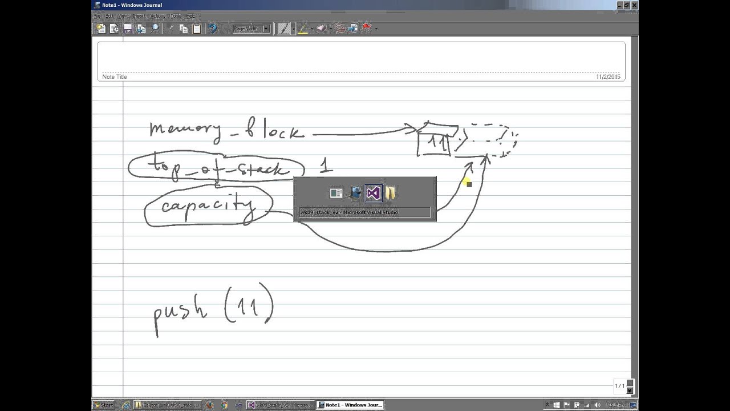This screenshot has height=411, width=730.
Task: Select the folder icon in task switcher
Action: [x=391, y=194]
